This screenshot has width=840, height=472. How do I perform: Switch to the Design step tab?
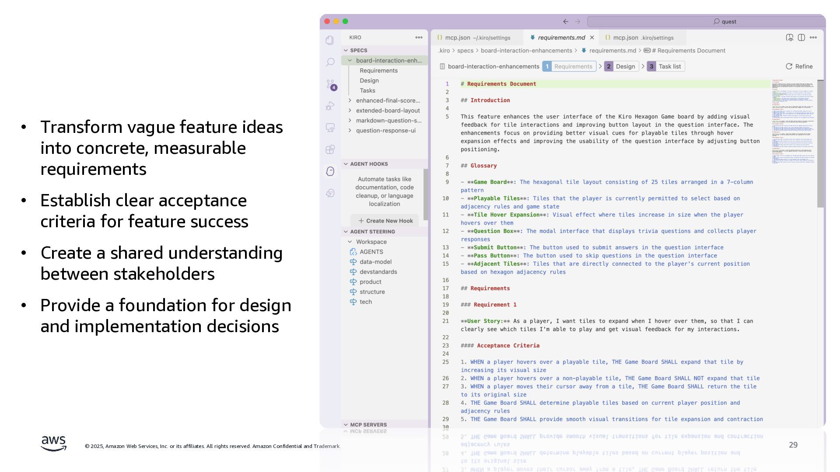[x=621, y=66]
